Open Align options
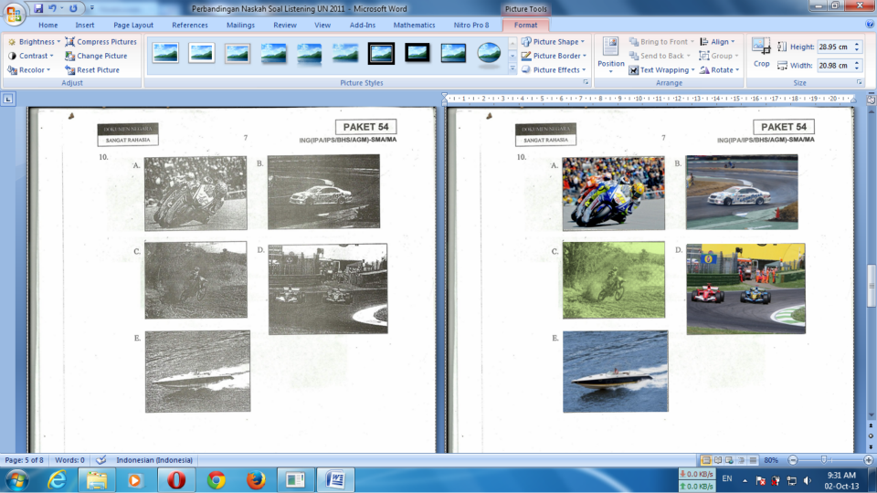Viewport: 877px width, 493px height. [718, 42]
